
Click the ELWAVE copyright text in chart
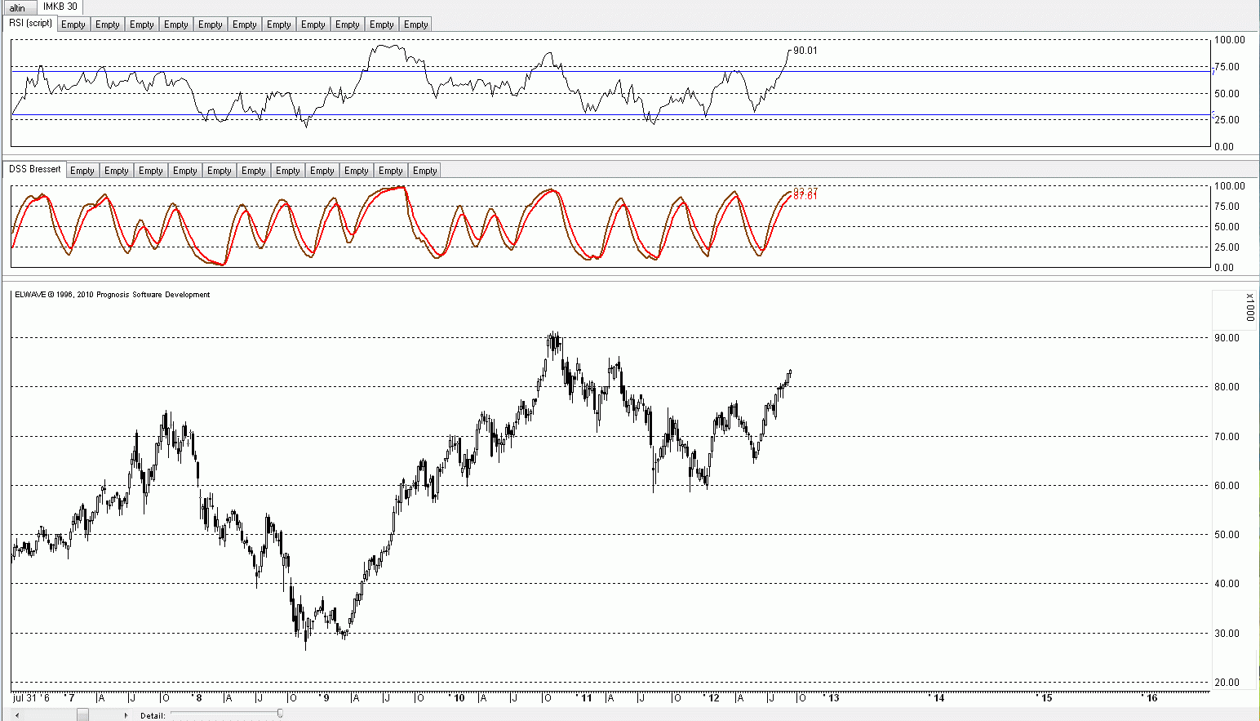113,295
